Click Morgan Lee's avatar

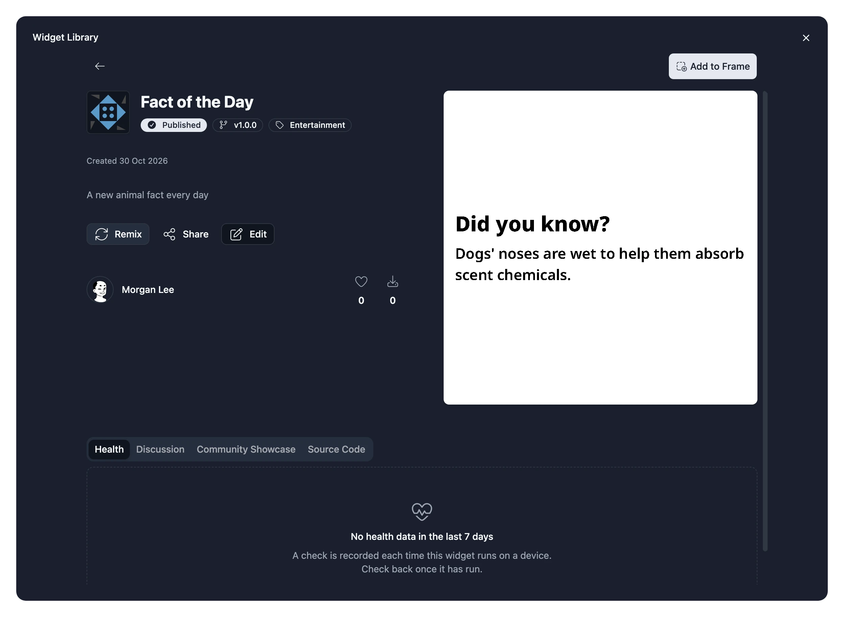click(x=100, y=290)
